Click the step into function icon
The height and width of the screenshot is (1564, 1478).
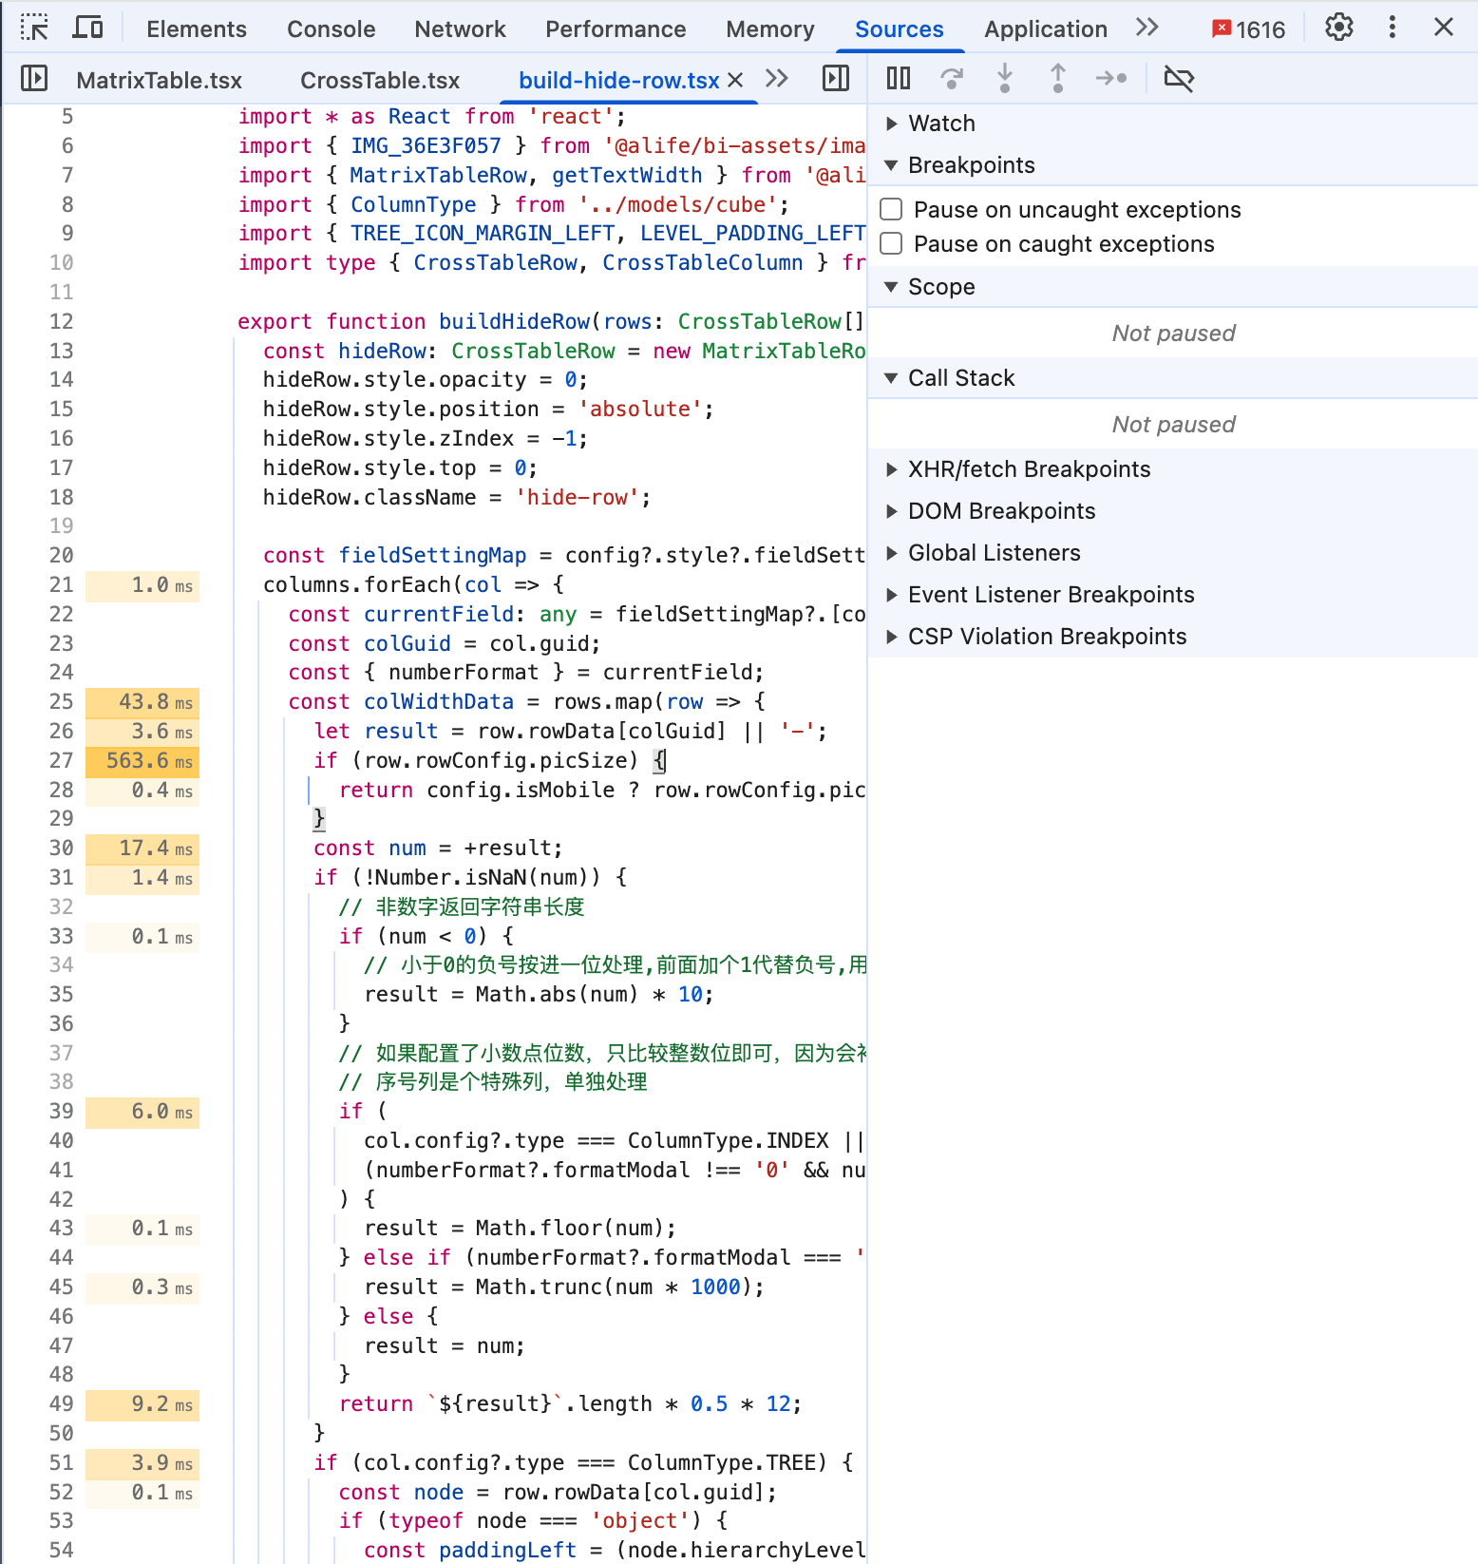click(x=1005, y=78)
